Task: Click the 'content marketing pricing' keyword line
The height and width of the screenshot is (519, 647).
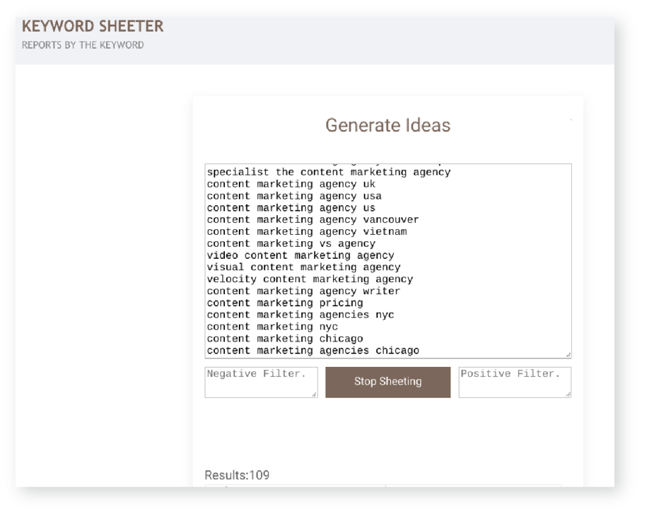Action: [284, 303]
